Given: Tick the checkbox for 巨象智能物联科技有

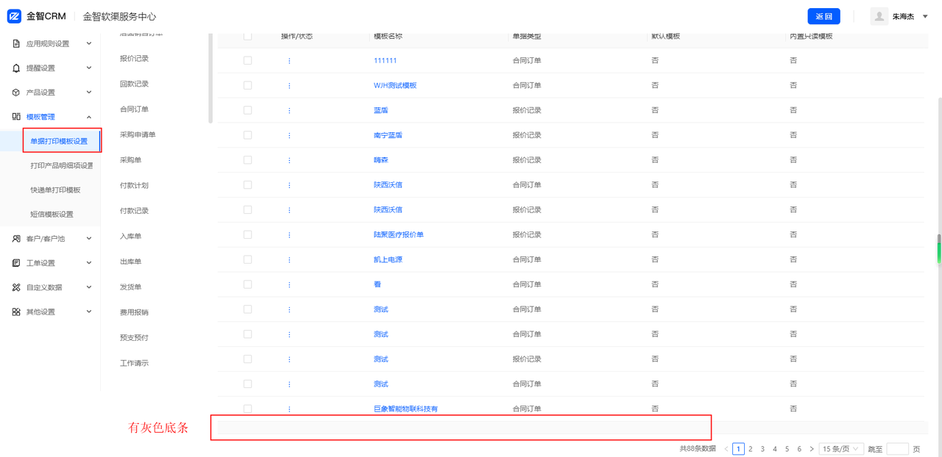Looking at the screenshot, I should pyautogui.click(x=247, y=409).
